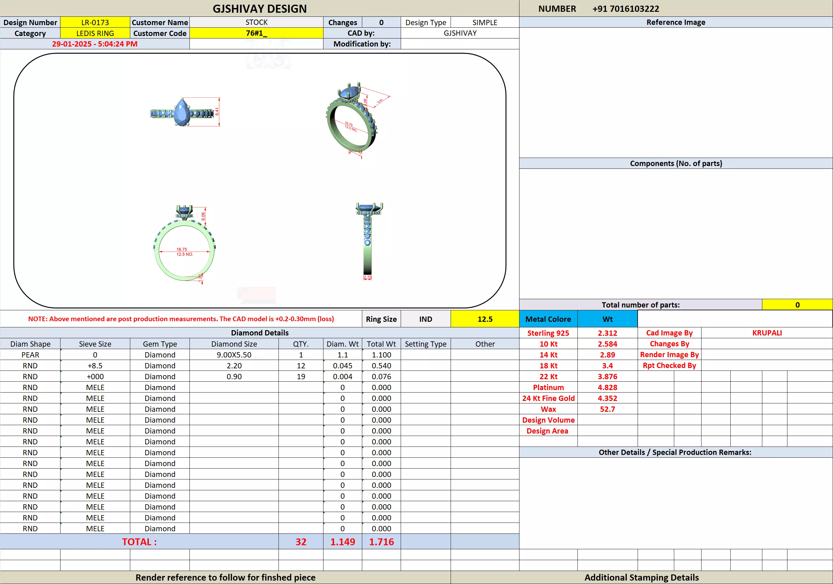Click the LR-0173 design number cell

click(x=95, y=23)
